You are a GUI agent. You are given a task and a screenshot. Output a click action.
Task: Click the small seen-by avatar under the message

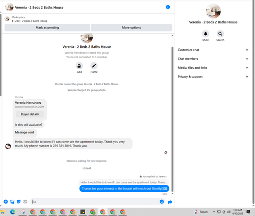(x=166, y=153)
